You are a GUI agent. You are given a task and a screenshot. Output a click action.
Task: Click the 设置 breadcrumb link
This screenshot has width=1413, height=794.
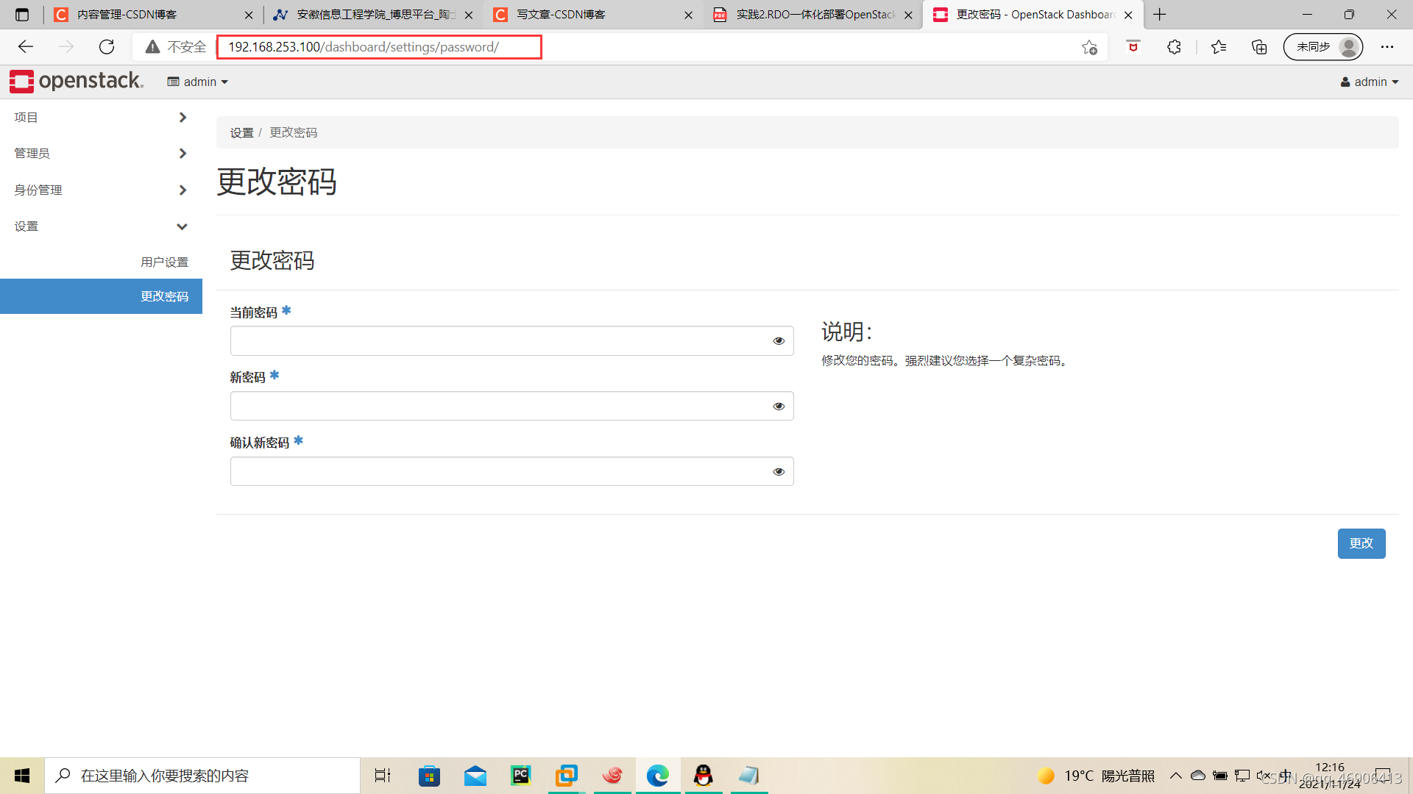241,132
